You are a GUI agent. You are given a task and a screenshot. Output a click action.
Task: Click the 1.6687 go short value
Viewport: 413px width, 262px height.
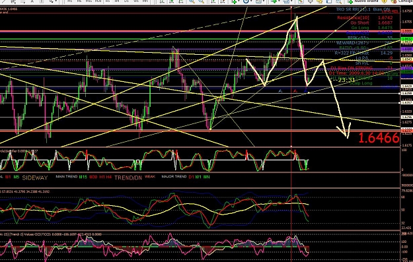pyautogui.click(x=385, y=22)
